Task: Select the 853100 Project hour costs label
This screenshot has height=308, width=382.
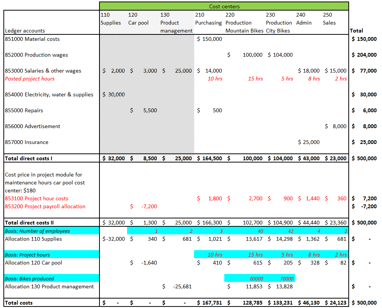Action: click(37, 198)
